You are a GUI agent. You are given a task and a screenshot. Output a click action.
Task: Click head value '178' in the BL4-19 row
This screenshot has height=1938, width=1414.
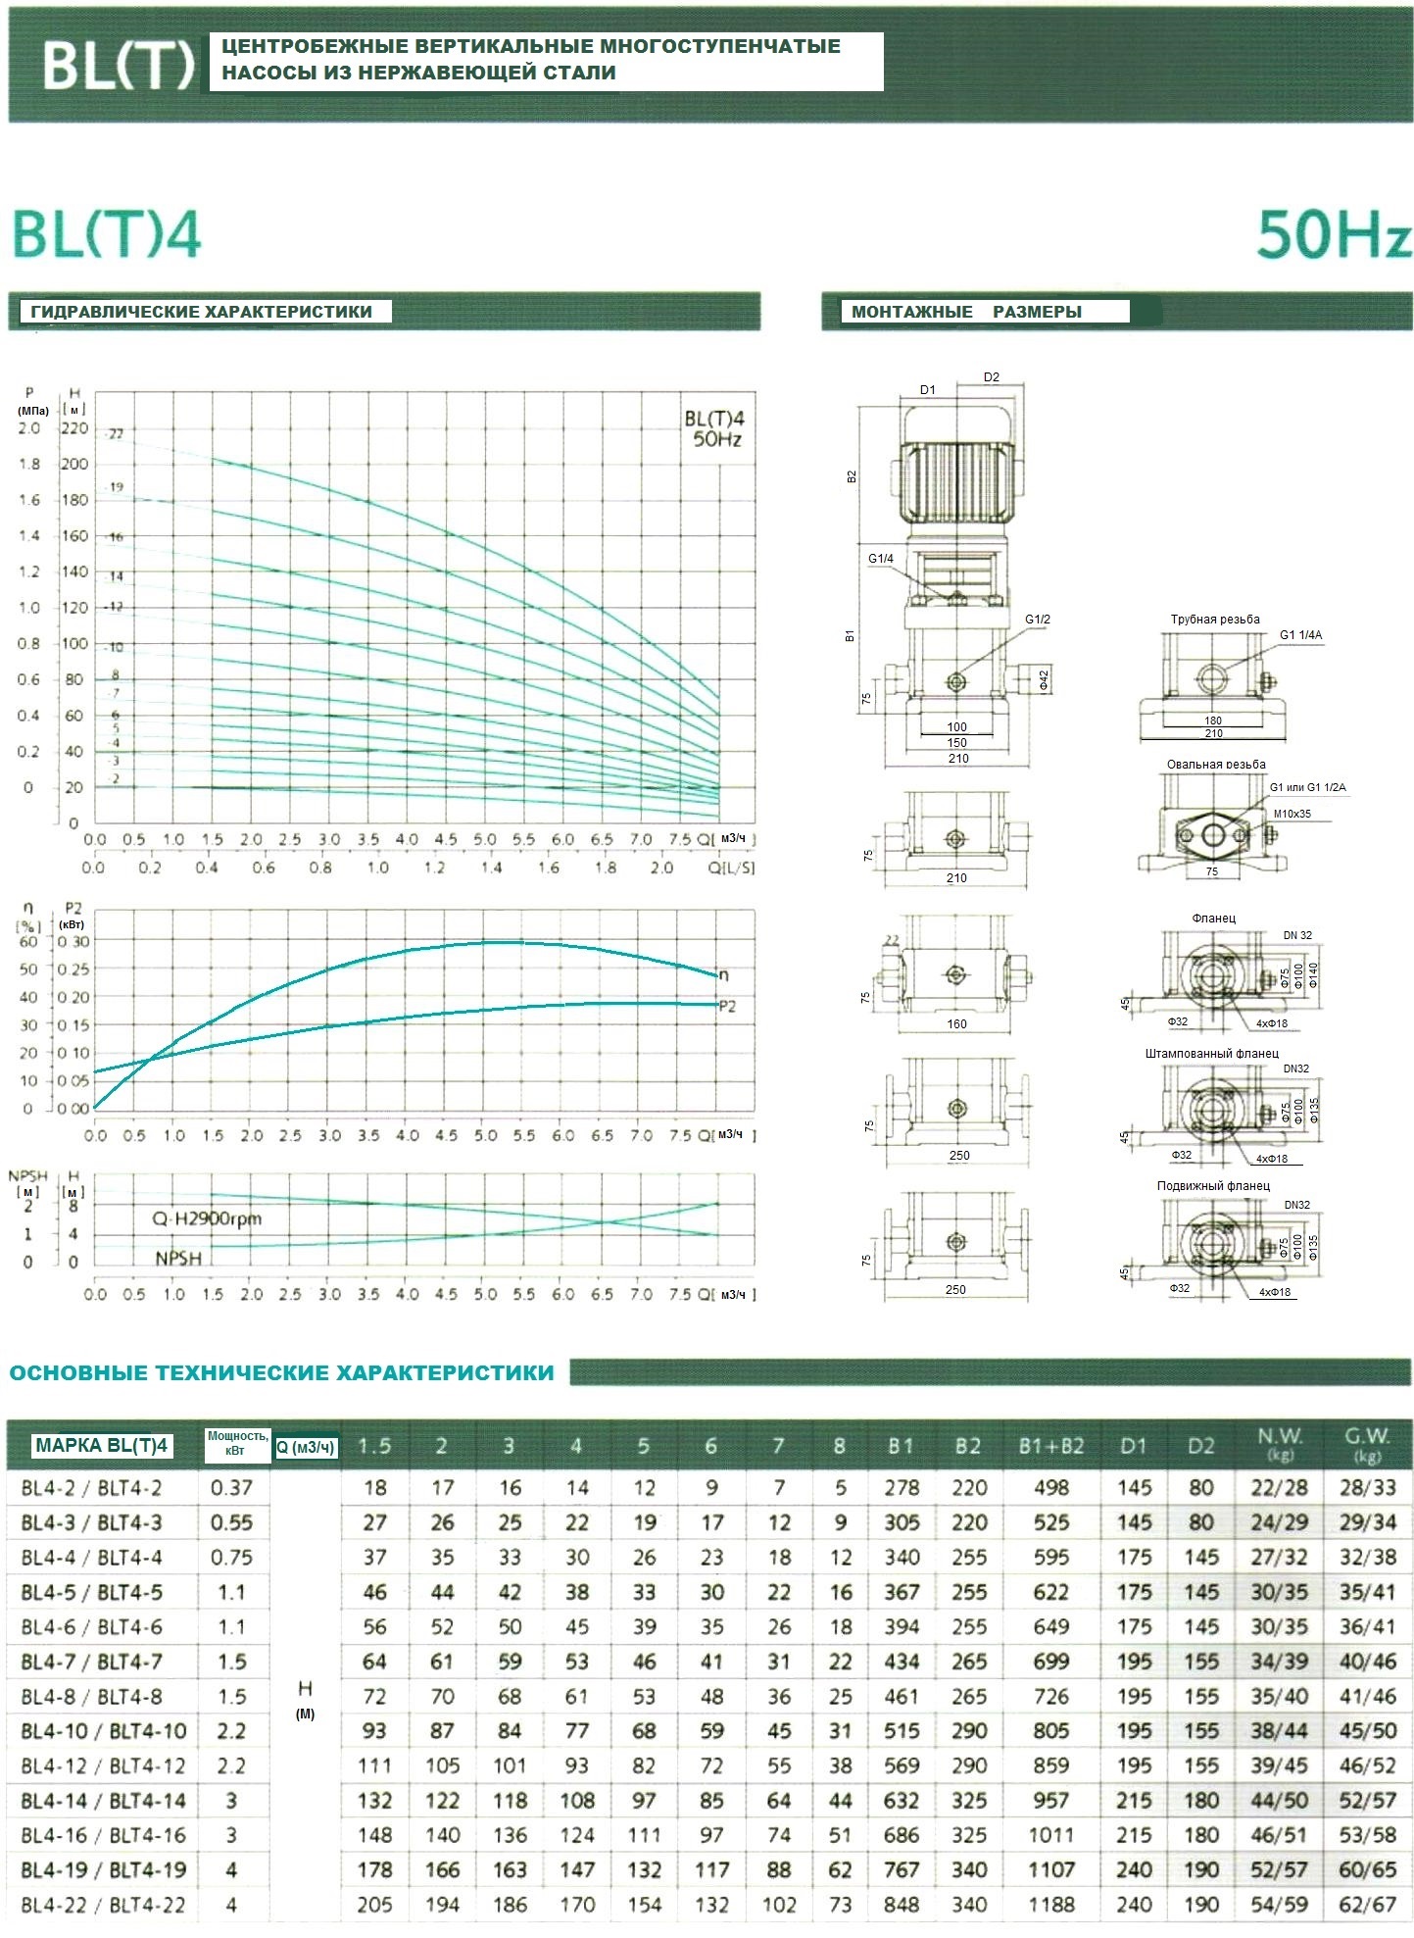(374, 1870)
